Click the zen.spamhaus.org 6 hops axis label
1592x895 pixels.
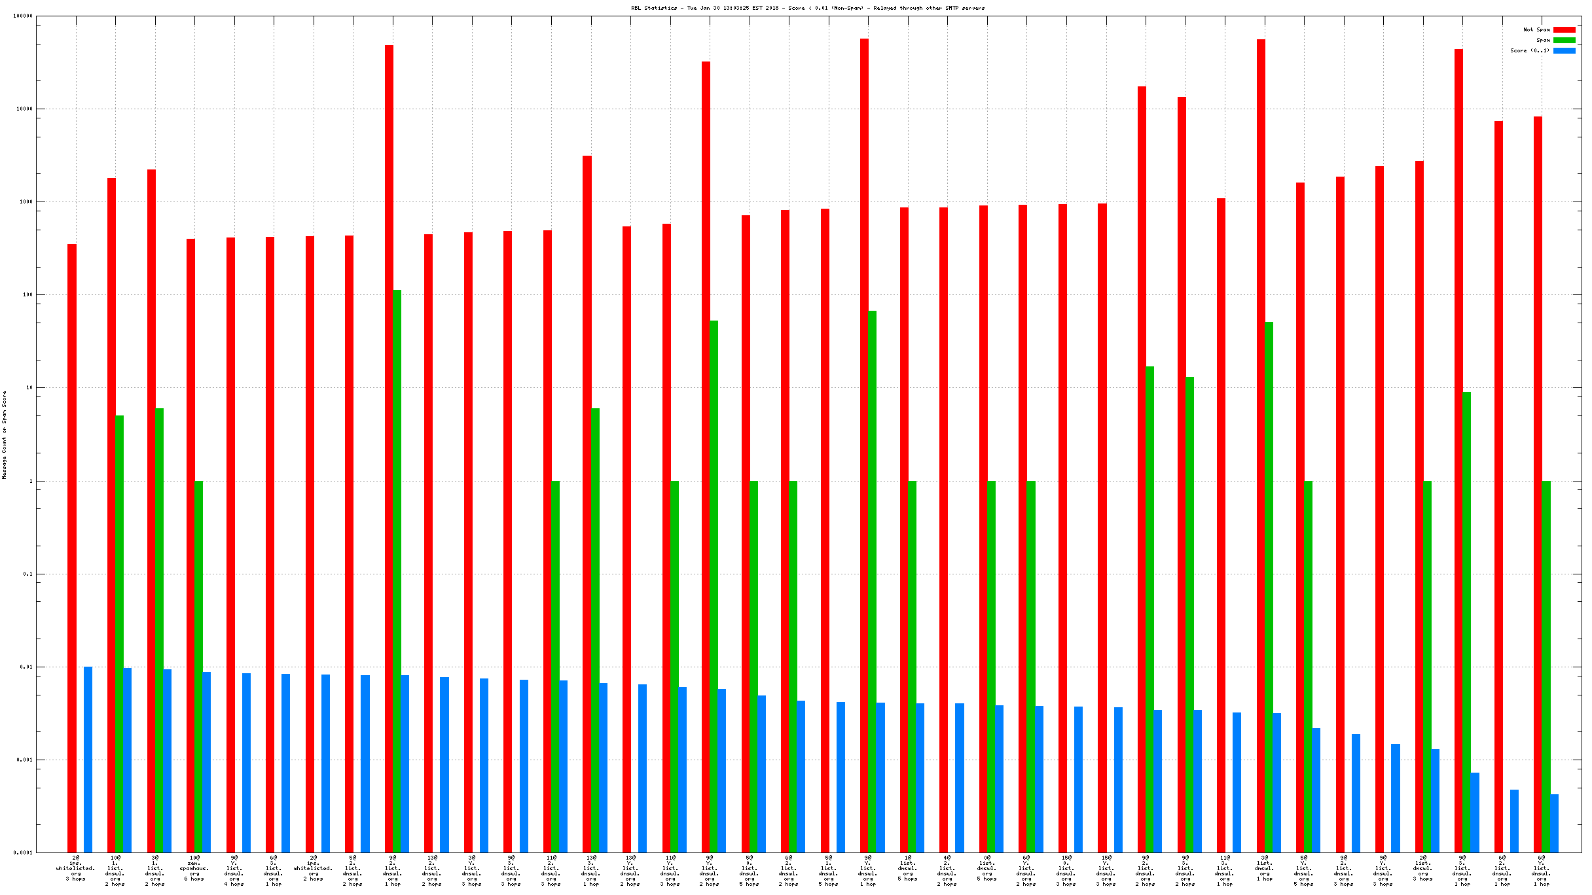194,868
